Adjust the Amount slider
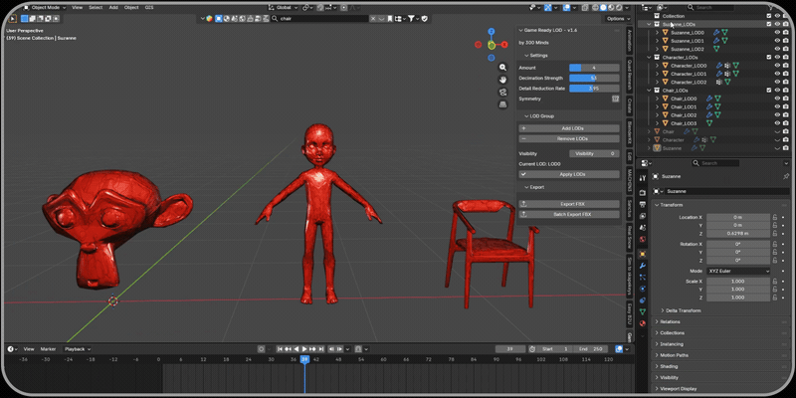 [594, 68]
